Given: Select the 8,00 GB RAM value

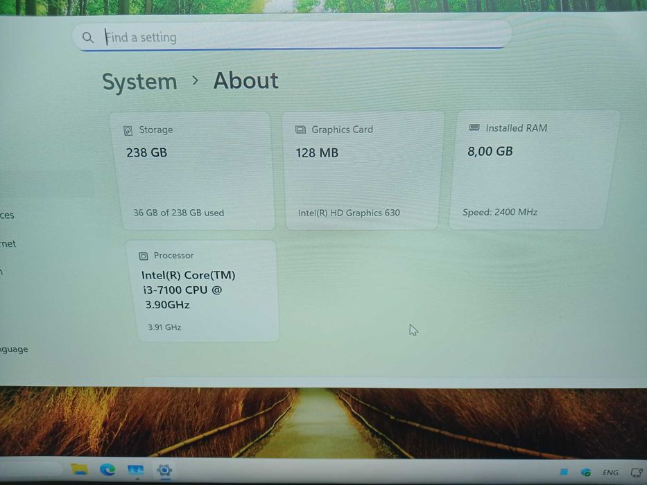Looking at the screenshot, I should [x=490, y=151].
